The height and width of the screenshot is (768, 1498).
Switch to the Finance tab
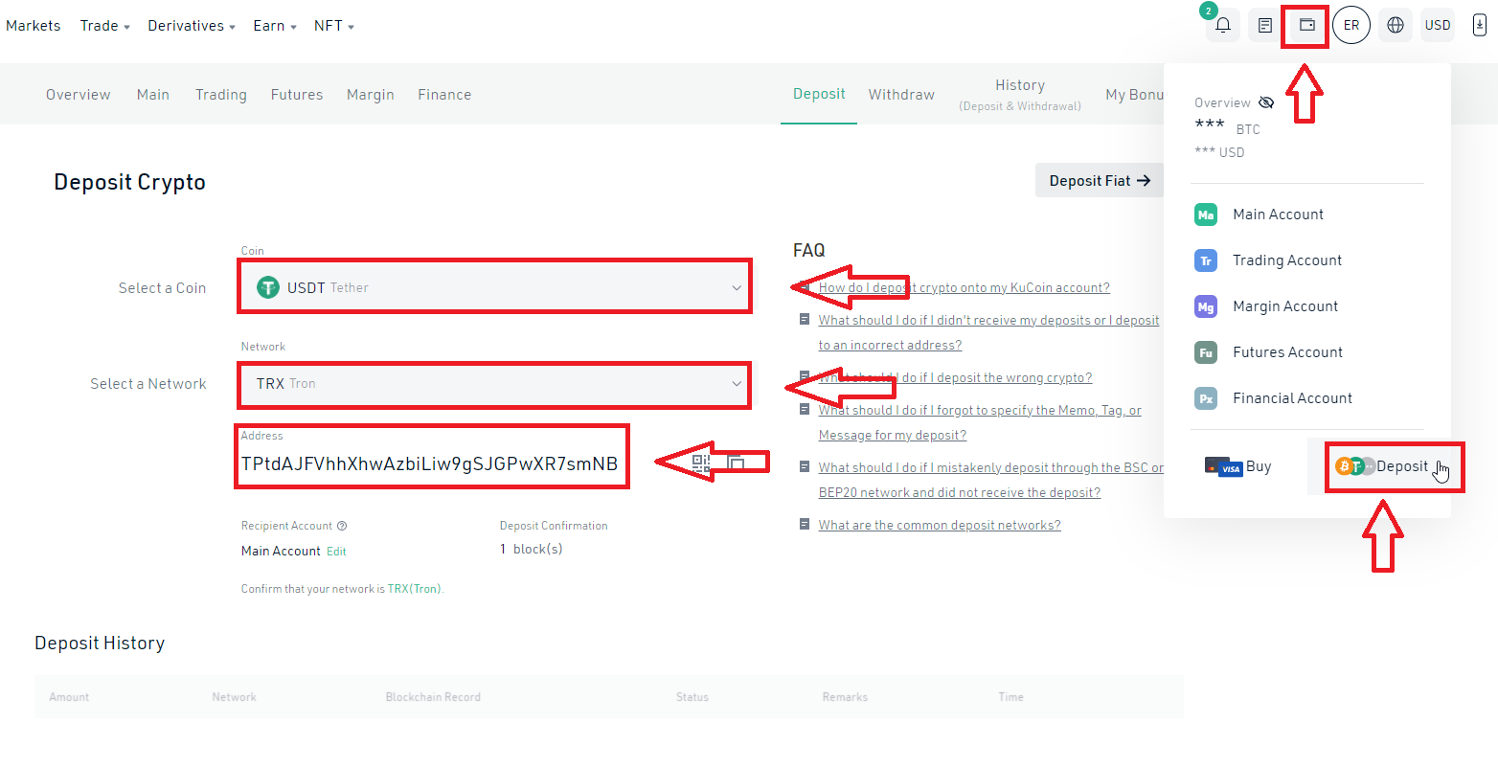(x=444, y=95)
